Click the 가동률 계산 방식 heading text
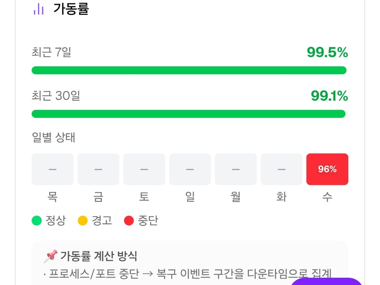The height and width of the screenshot is (285, 380). click(99, 256)
